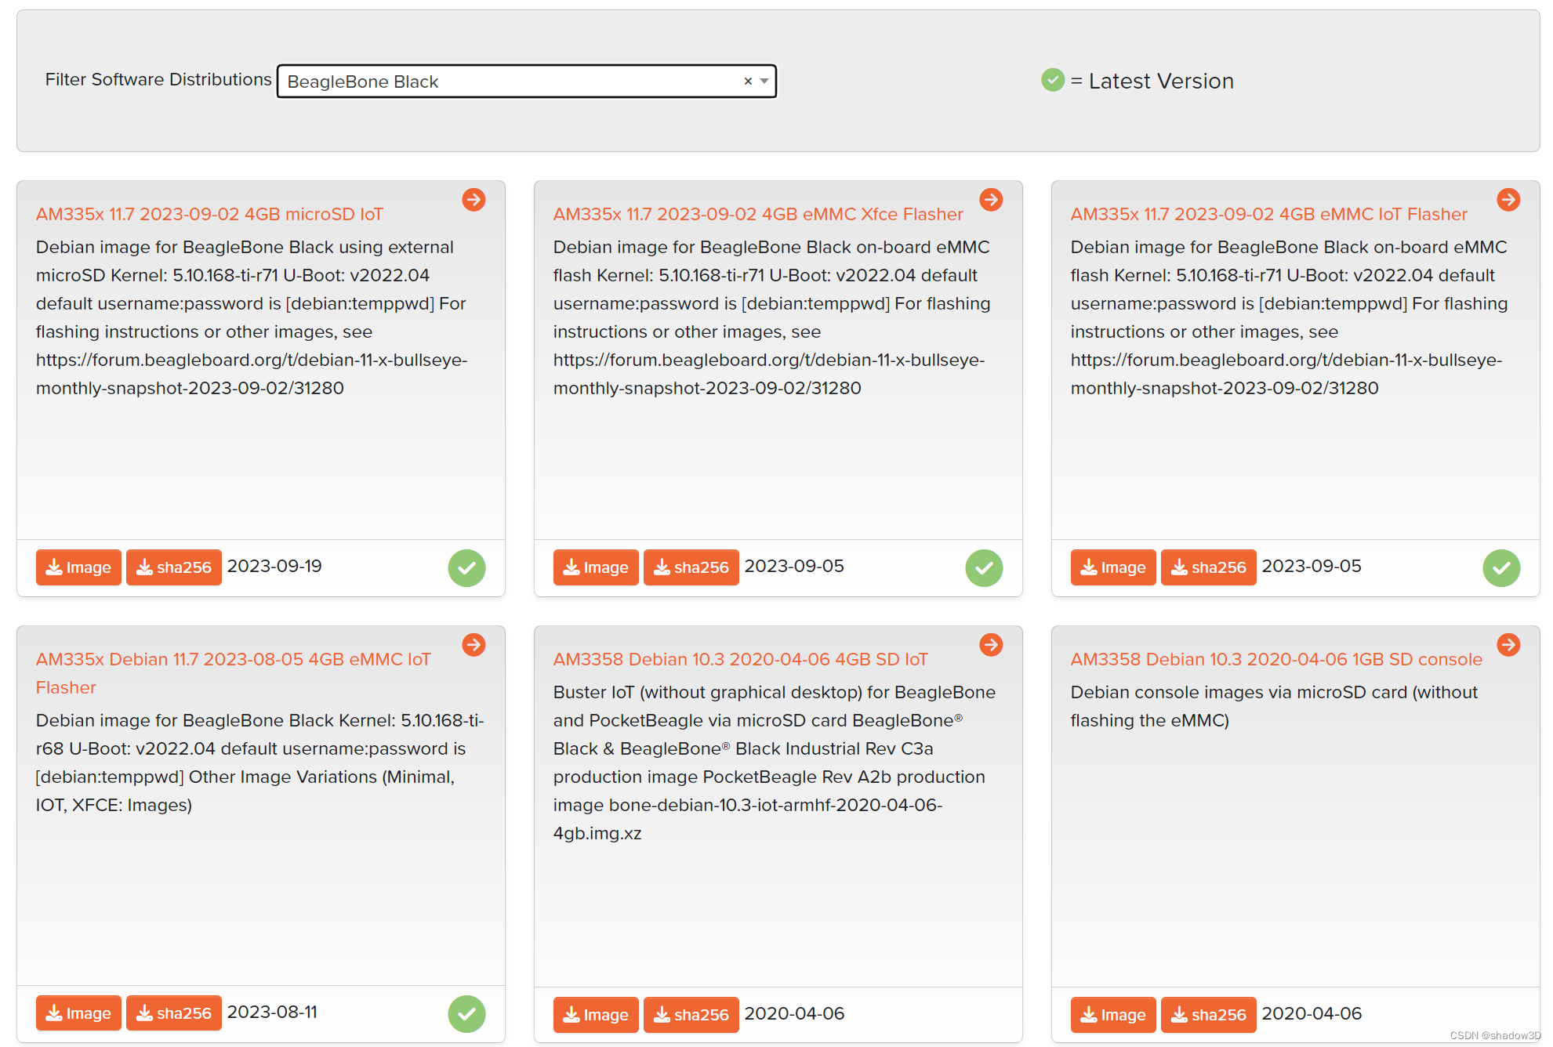Click latest-version checkmark on Xfce Flasher card
The width and height of the screenshot is (1553, 1047).
coord(984,568)
